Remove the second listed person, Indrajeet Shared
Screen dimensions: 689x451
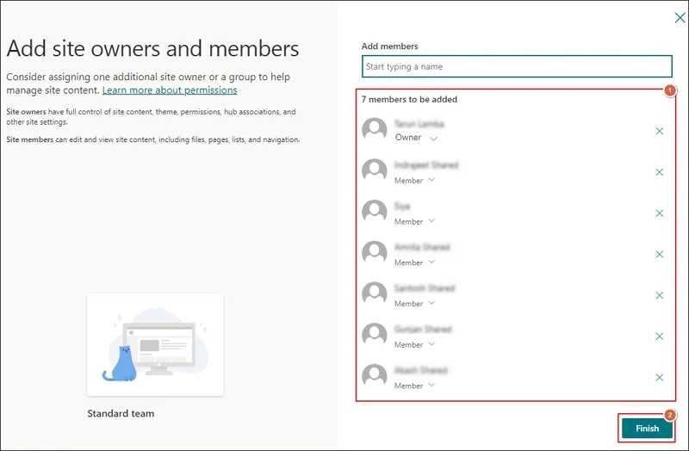(x=659, y=172)
